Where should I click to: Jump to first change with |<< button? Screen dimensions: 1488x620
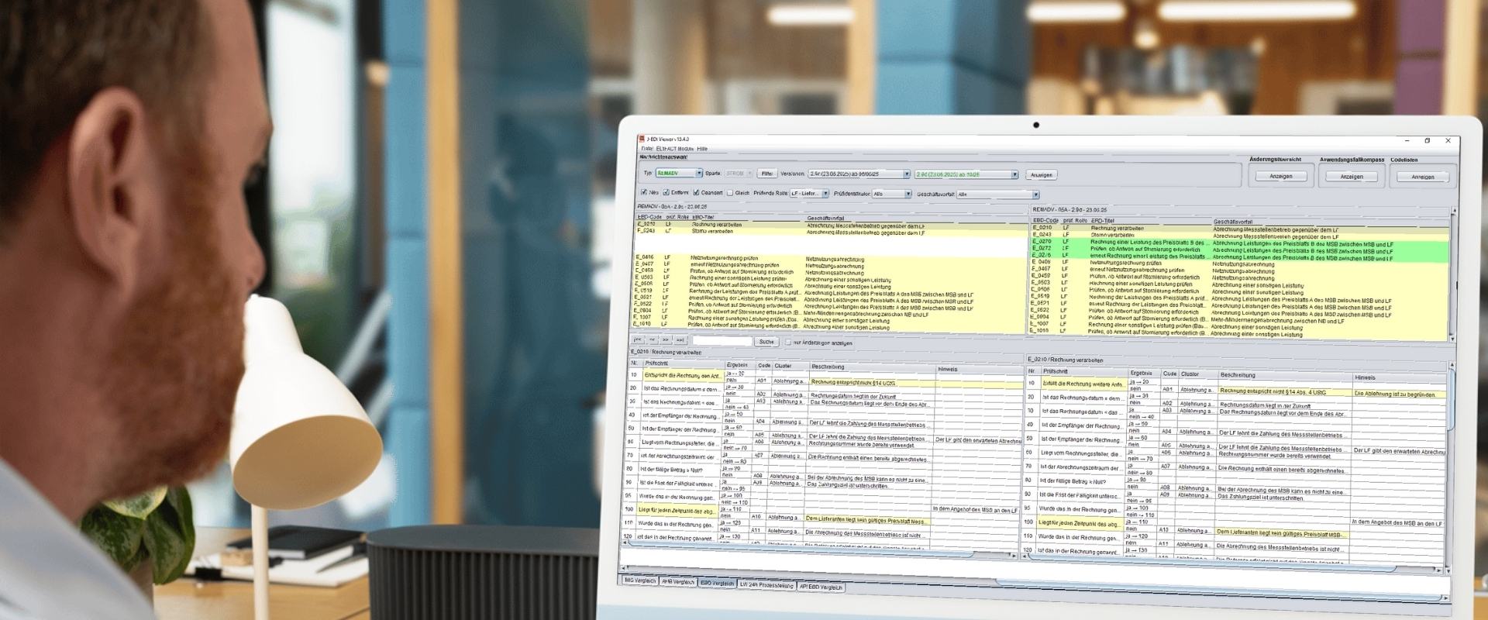click(x=638, y=339)
